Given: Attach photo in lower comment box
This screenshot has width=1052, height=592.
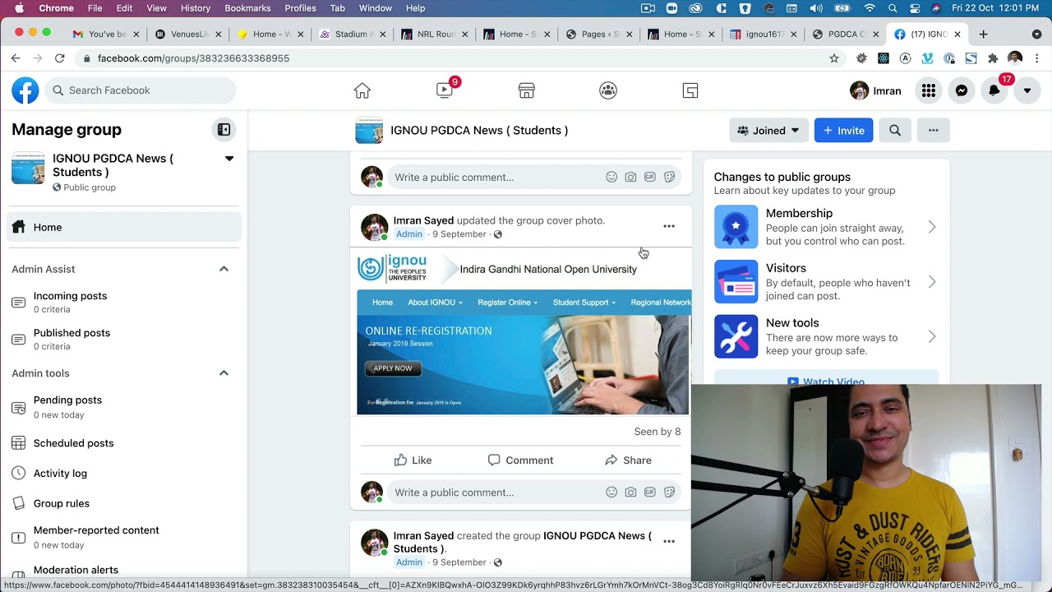Looking at the screenshot, I should point(630,493).
